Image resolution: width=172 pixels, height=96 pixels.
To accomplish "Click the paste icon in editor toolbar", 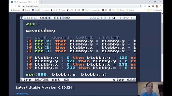I will 98,18.
